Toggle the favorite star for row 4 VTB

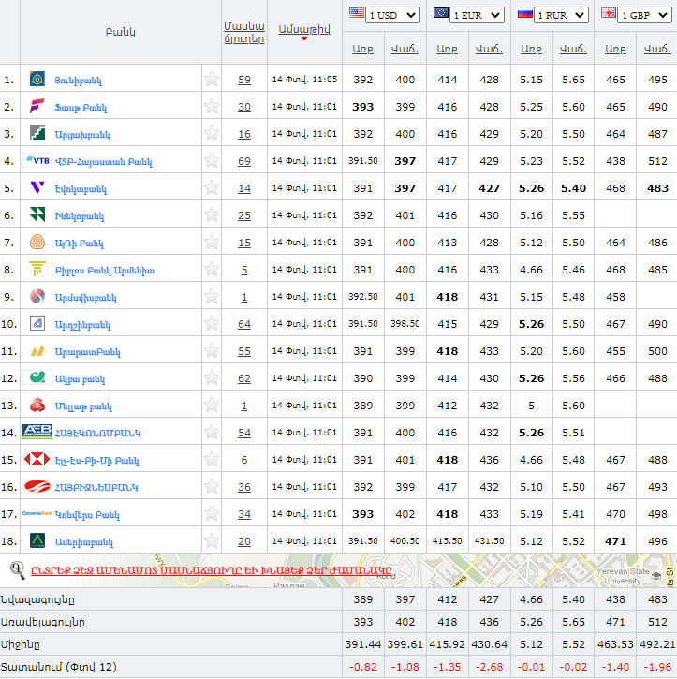click(x=212, y=161)
